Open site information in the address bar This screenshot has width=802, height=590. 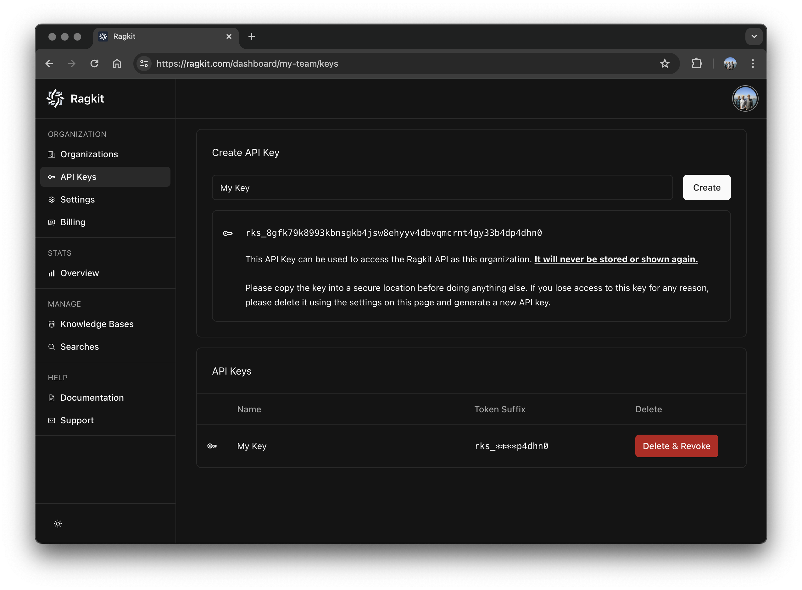(x=144, y=64)
